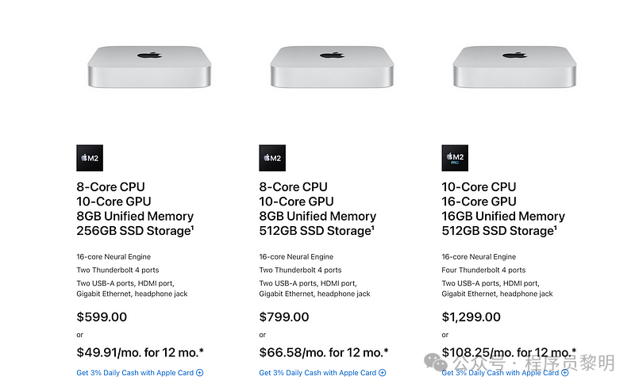635x388 pixels.
Task: Click the 16GB Unified Memory spec line
Action: [503, 216]
